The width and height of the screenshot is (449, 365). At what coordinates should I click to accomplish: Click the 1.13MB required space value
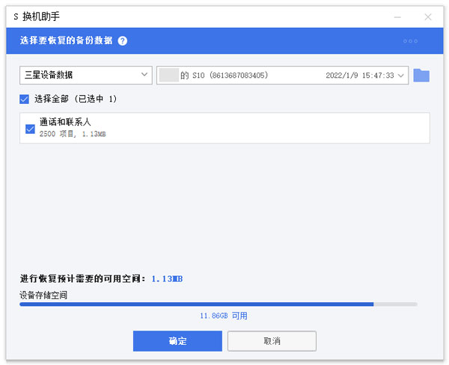tap(167, 279)
